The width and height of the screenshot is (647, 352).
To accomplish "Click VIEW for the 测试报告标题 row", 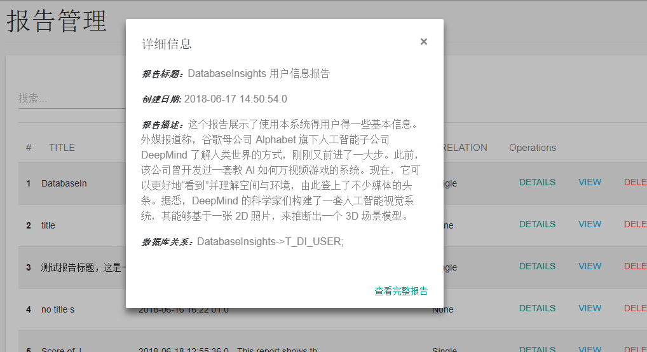I will (590, 267).
